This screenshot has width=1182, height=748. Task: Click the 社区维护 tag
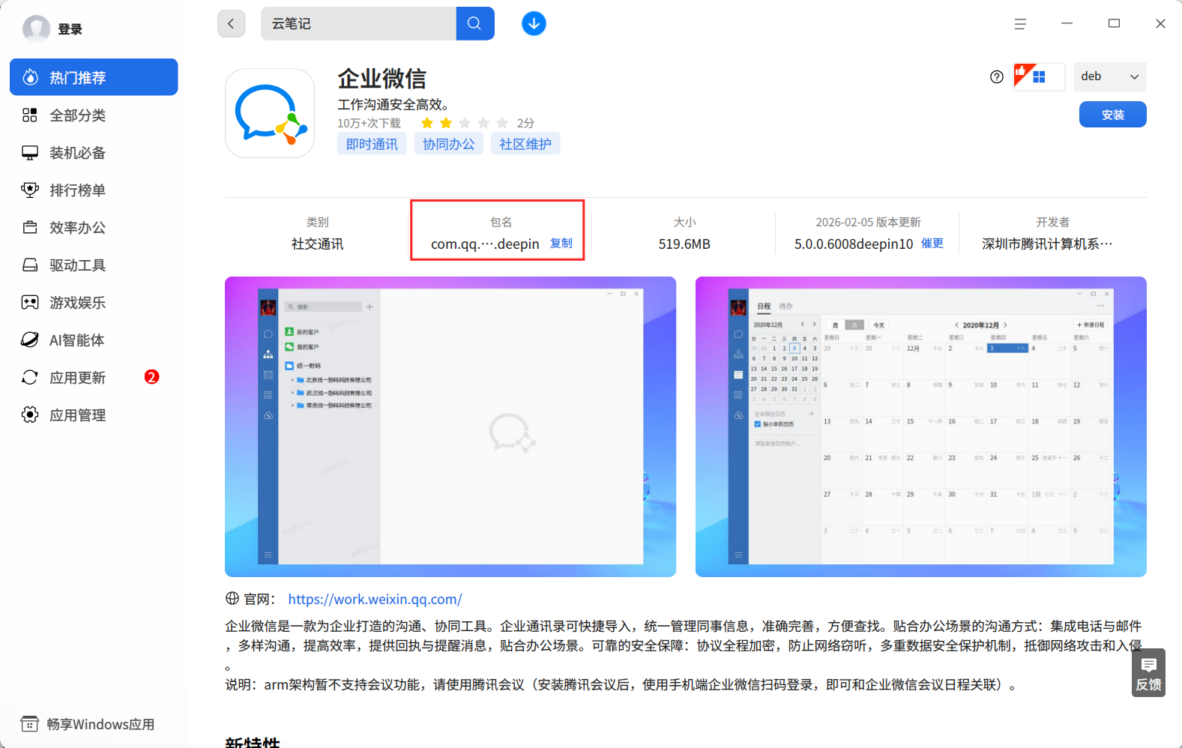(525, 144)
